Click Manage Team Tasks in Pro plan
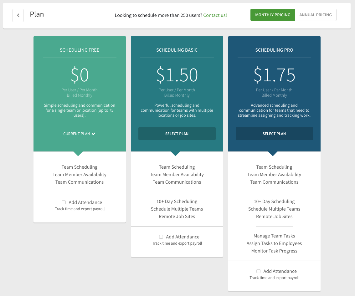355x296 pixels. 274,236
